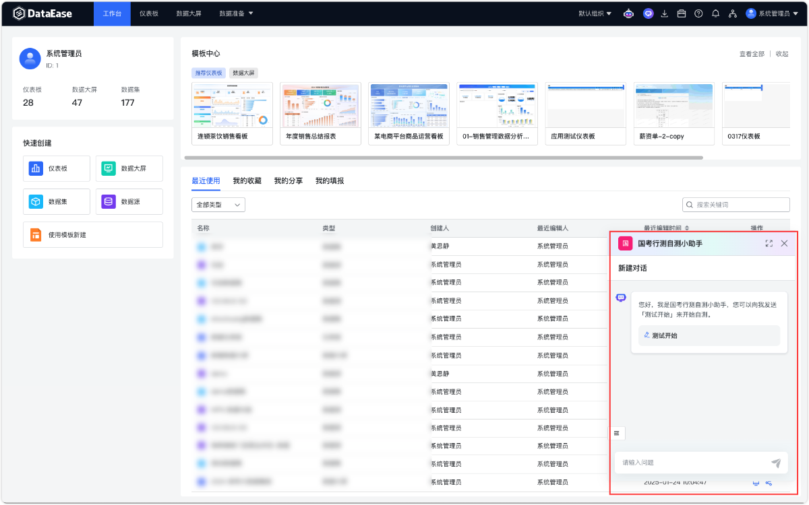Click first 黄思静 creator cell

tap(440, 246)
